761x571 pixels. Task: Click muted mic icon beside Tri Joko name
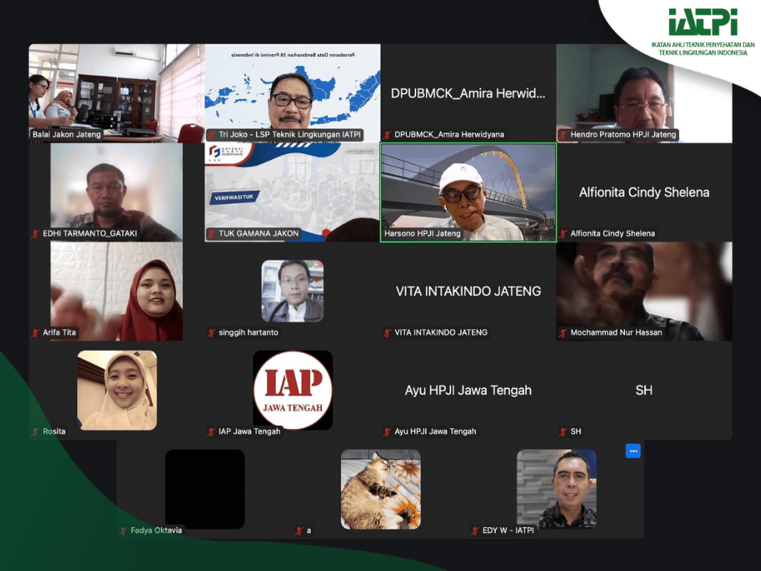pos(212,135)
